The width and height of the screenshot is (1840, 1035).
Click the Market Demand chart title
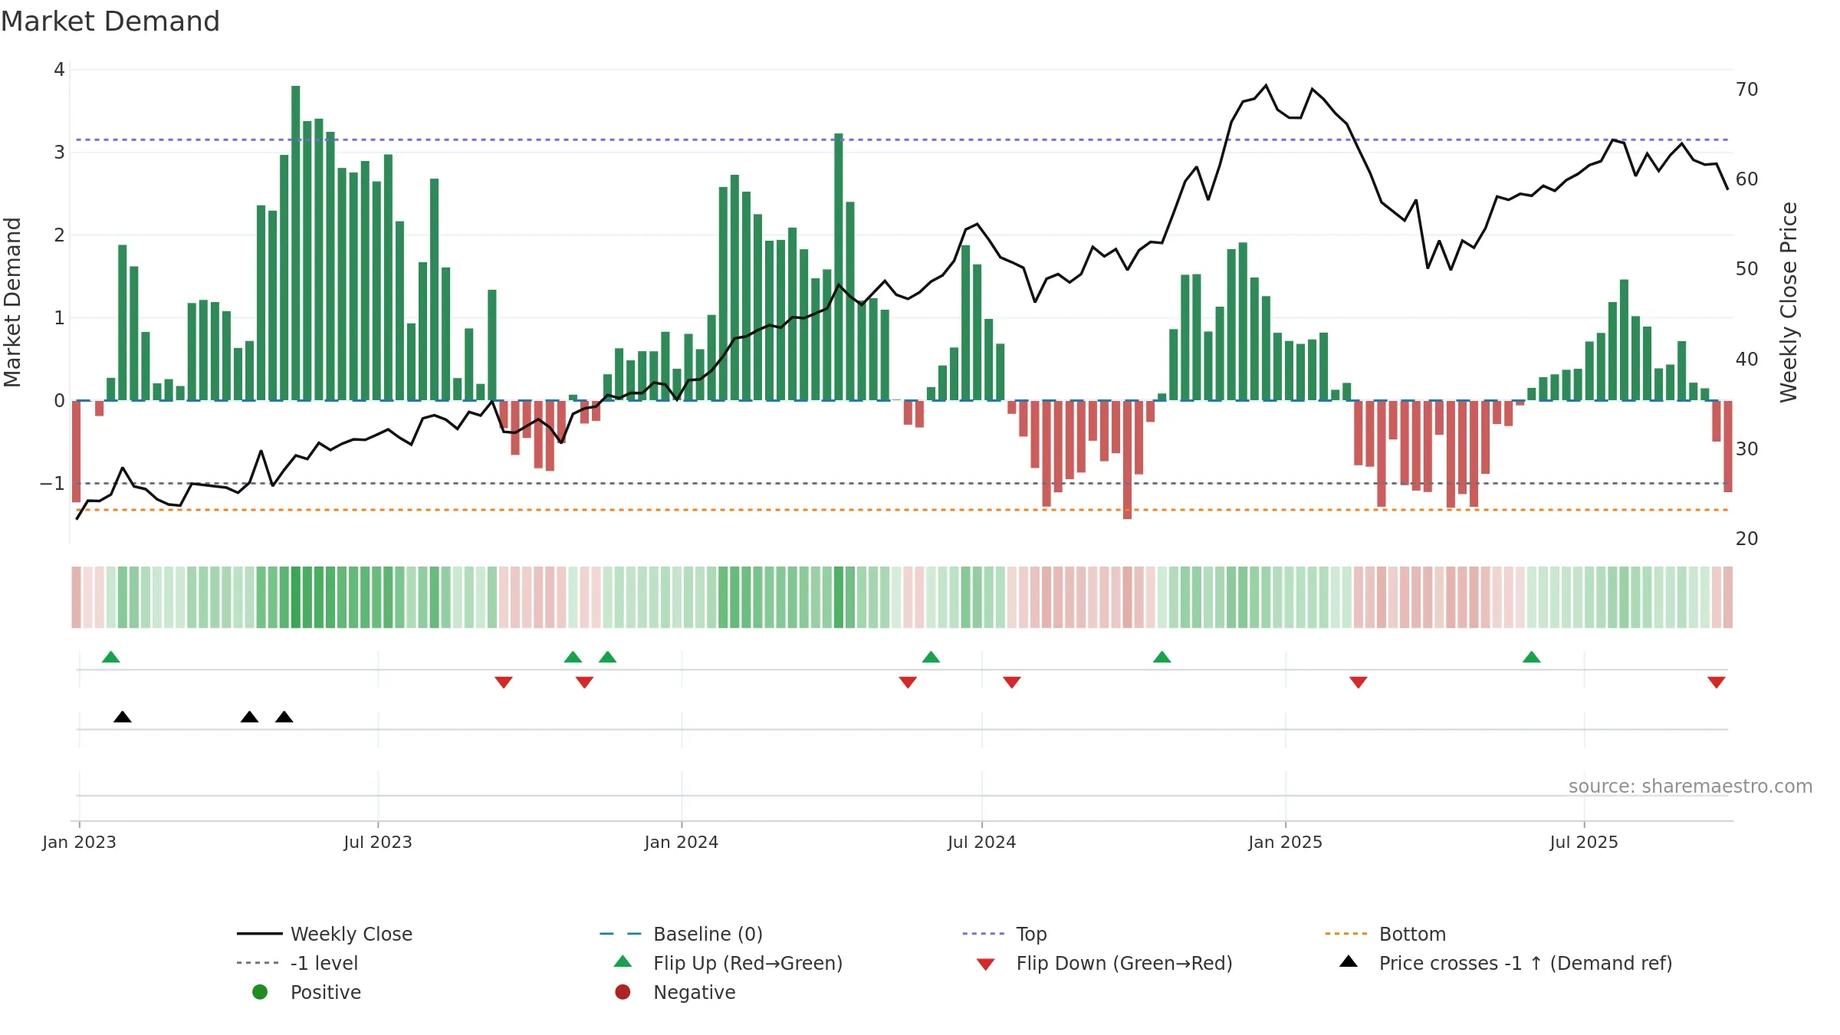click(110, 21)
